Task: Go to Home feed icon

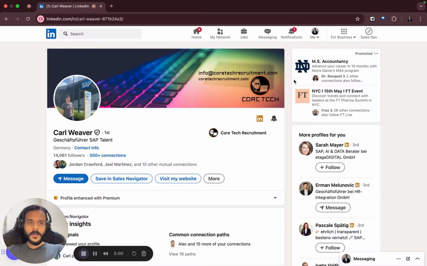Action: [196, 34]
